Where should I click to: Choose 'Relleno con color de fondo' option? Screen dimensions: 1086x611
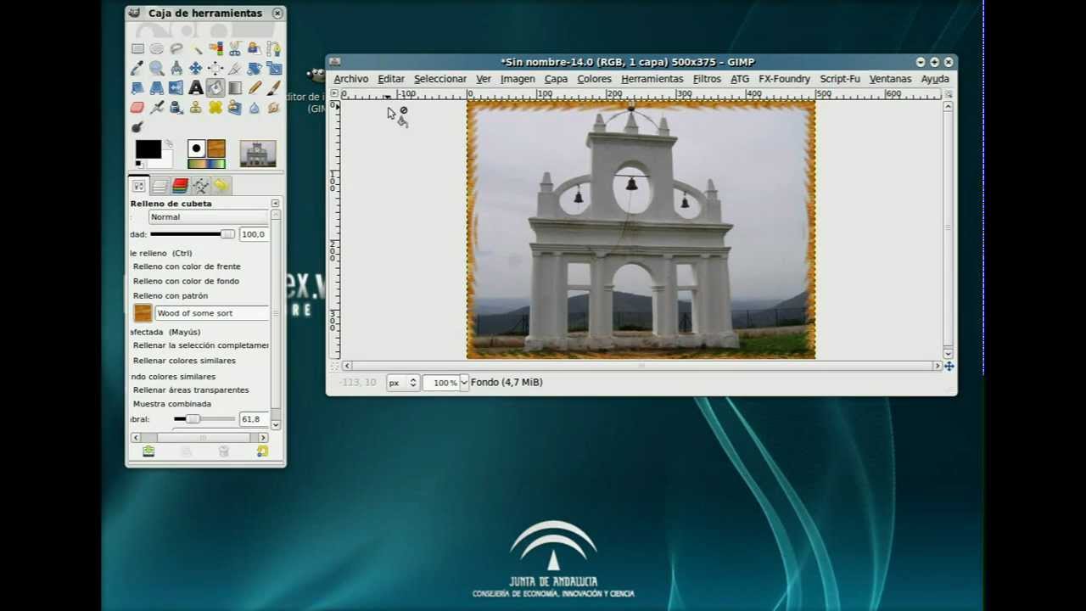pyautogui.click(x=186, y=281)
